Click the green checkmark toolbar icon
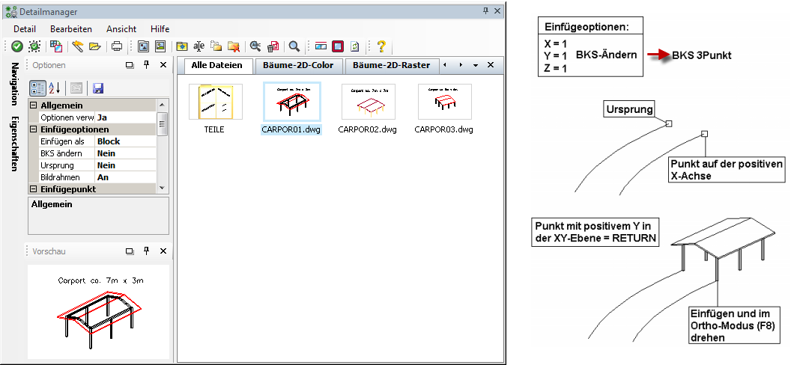Image resolution: width=809 pixels, height=365 pixels. click(16, 46)
